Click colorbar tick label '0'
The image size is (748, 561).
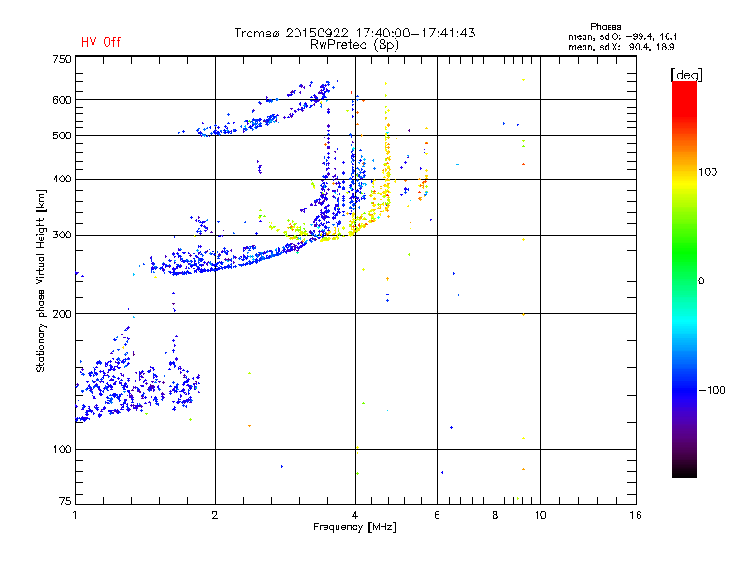coord(701,280)
